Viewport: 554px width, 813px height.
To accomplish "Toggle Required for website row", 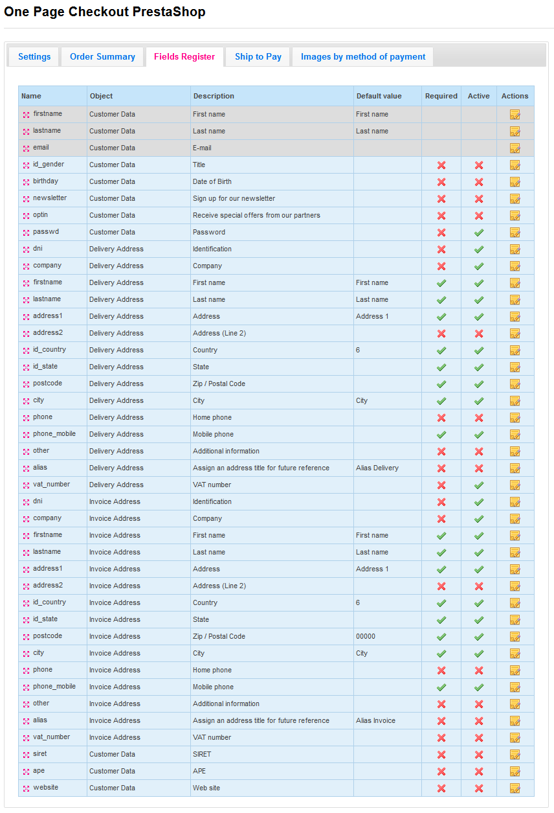I will click(441, 788).
